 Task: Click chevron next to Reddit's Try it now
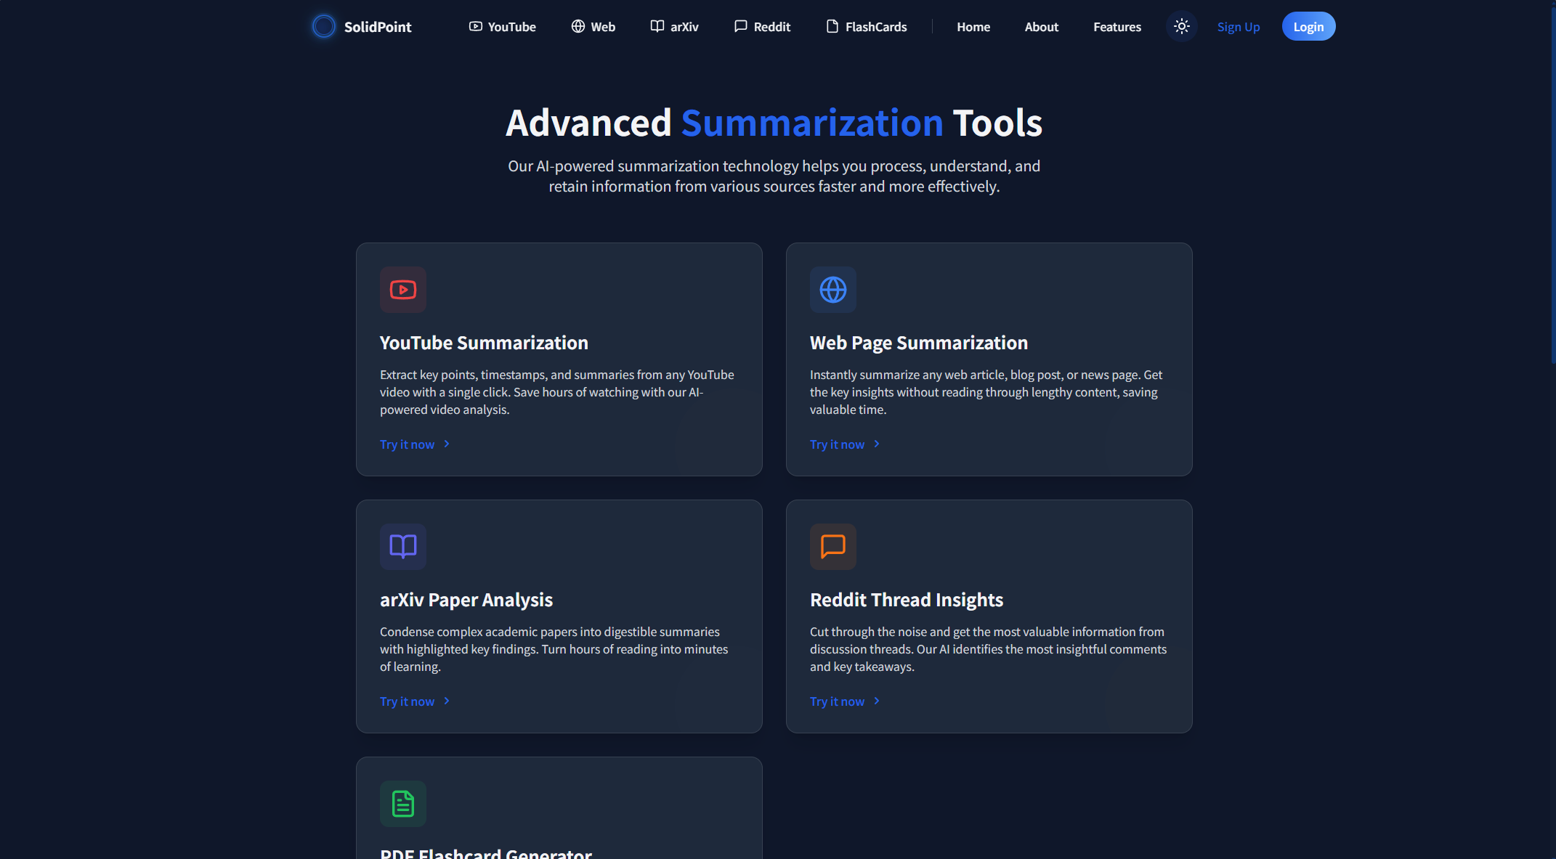pos(877,701)
